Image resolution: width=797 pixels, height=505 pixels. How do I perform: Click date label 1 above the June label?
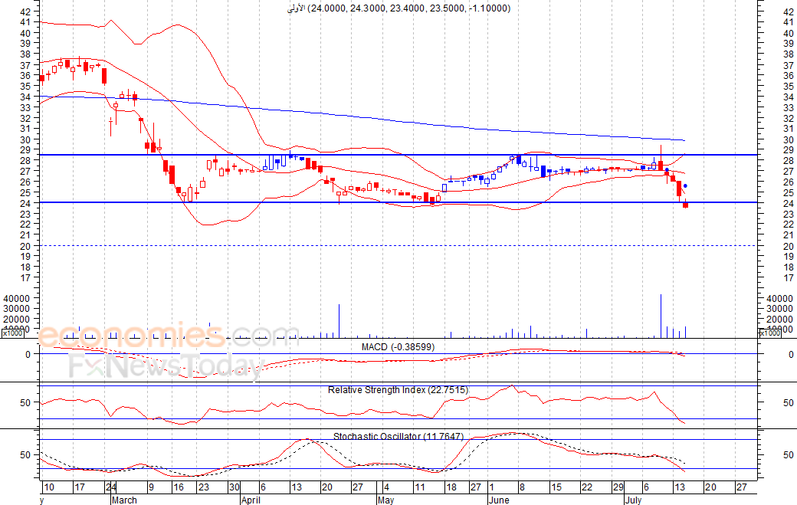[491, 487]
